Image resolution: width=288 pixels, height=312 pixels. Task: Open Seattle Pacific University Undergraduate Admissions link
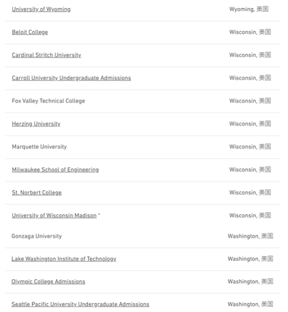pos(80,304)
